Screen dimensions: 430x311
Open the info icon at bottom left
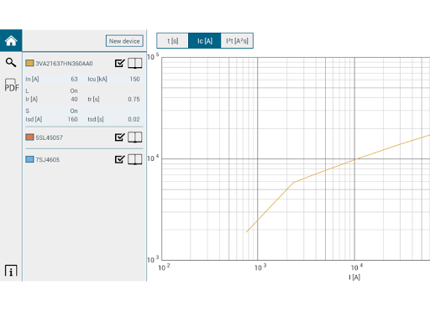[x=11, y=271]
